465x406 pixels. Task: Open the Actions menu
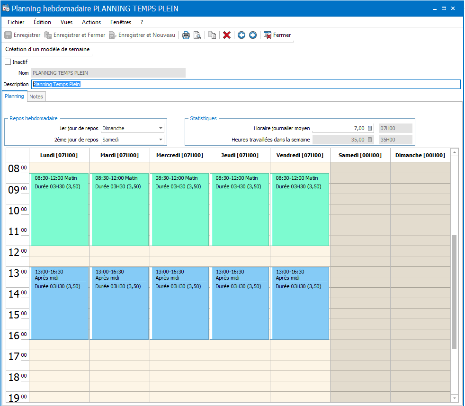91,22
